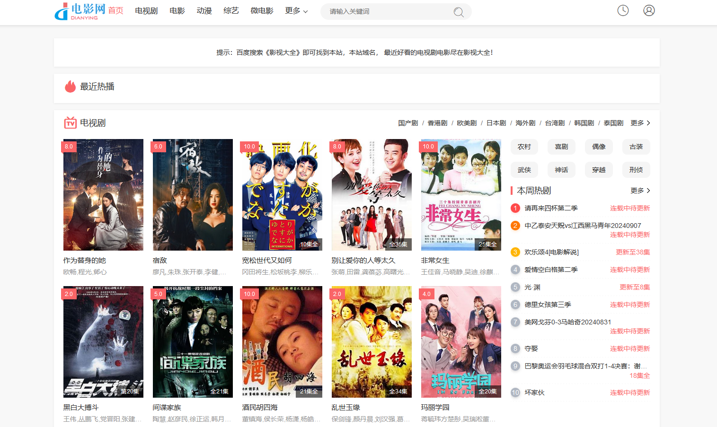Open the 电影 navigation item
This screenshot has width=717, height=427.
tap(177, 11)
